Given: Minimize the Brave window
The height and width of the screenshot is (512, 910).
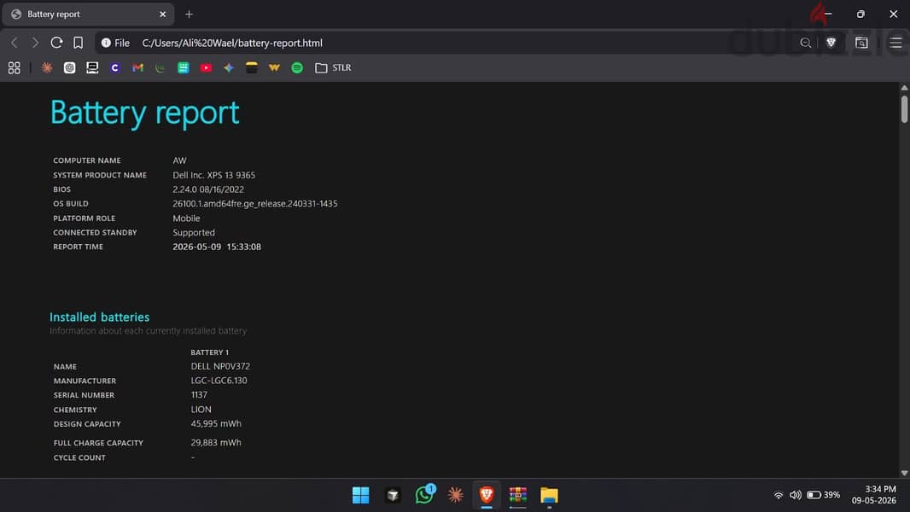Looking at the screenshot, I should pos(828,14).
